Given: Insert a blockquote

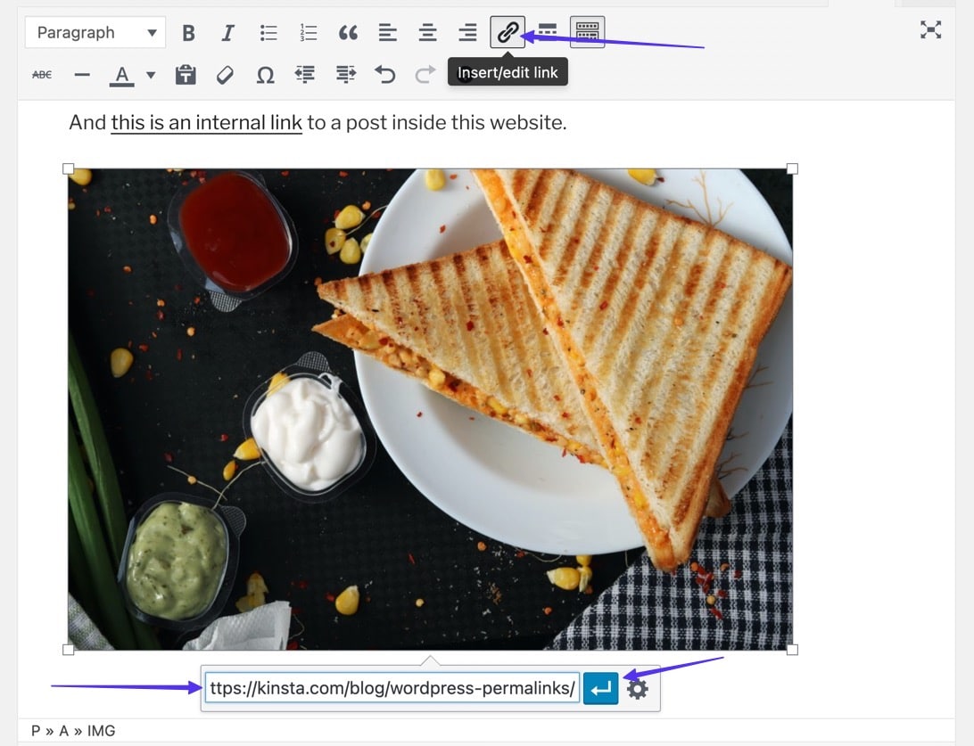Looking at the screenshot, I should click(348, 32).
